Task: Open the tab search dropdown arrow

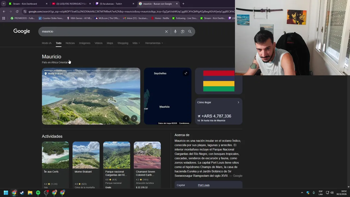Action: 4,4
